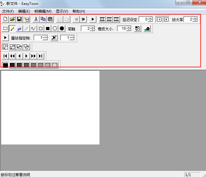Increase the zoom ratio value
The height and width of the screenshot is (177, 206).
(195, 18)
